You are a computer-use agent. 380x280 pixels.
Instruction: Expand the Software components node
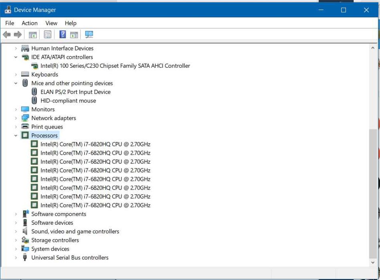coord(16,214)
